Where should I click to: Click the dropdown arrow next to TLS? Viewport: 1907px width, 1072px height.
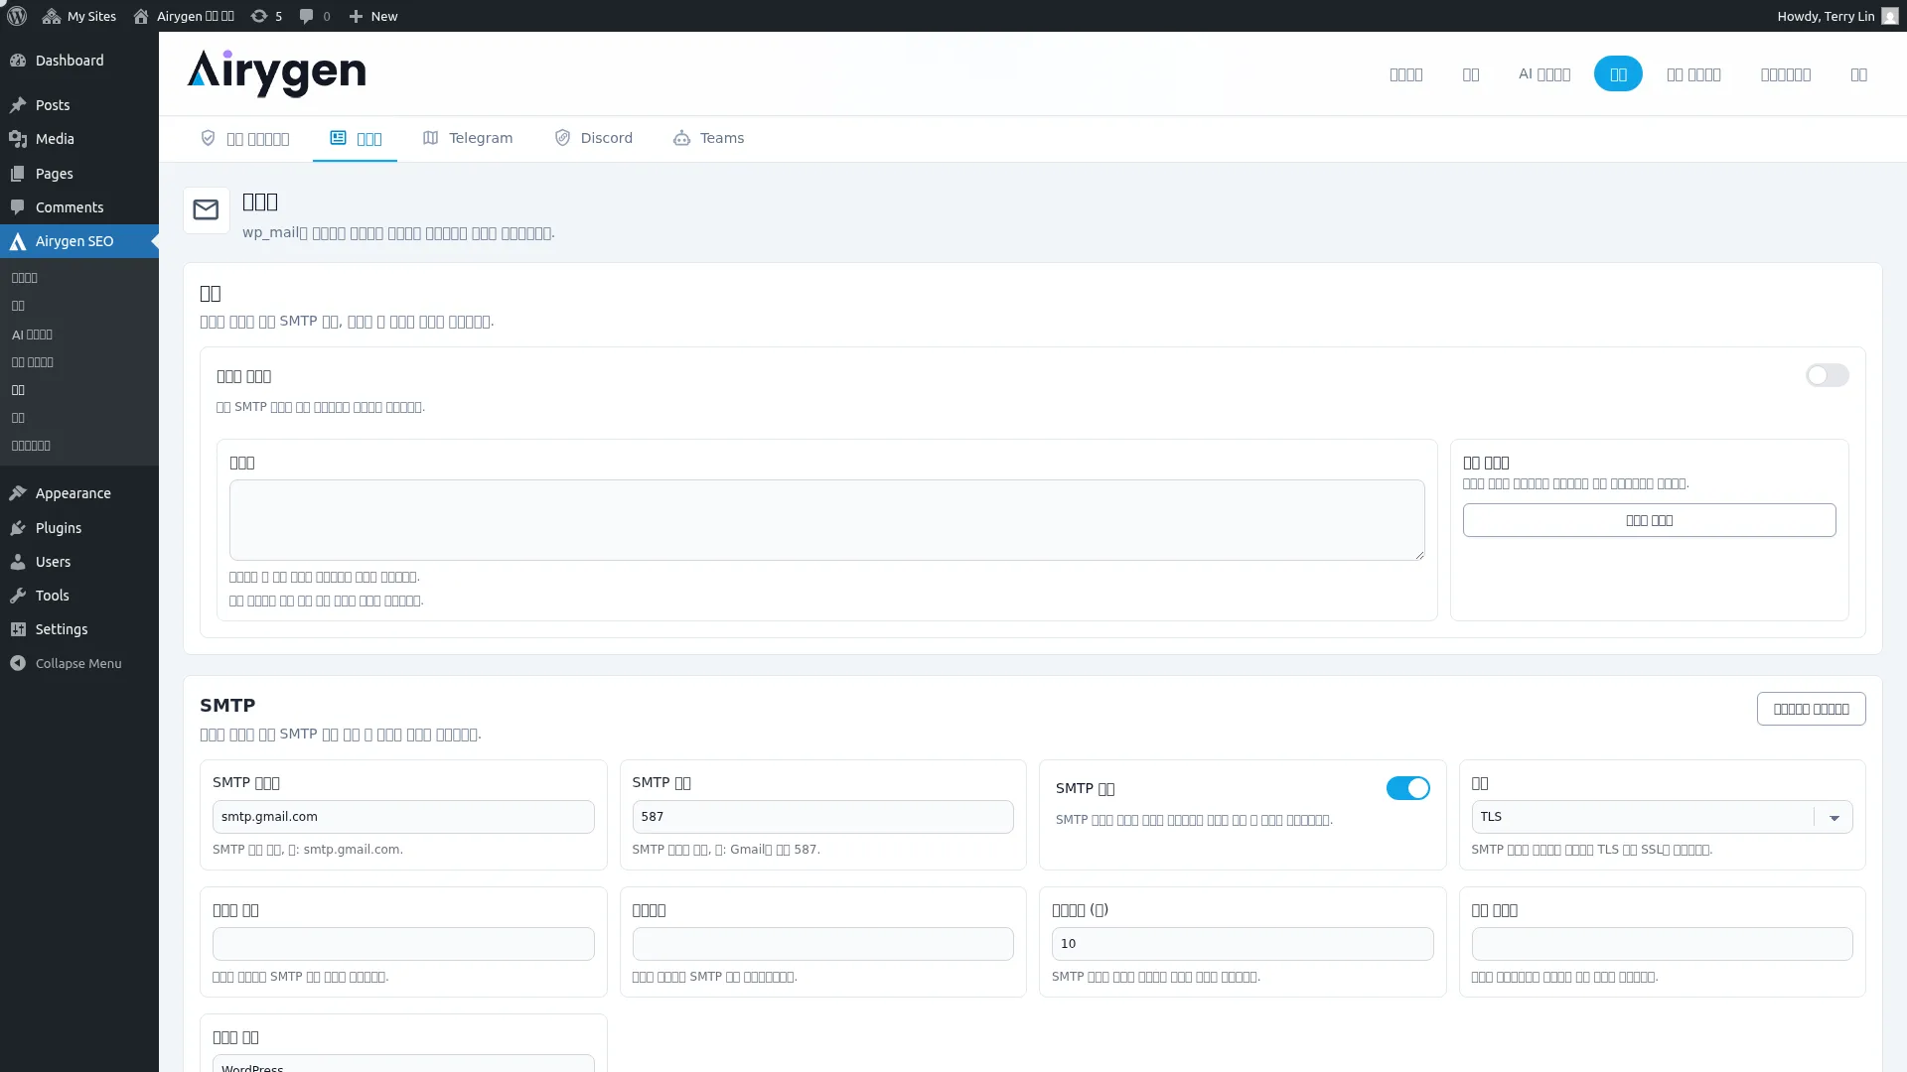tap(1834, 818)
